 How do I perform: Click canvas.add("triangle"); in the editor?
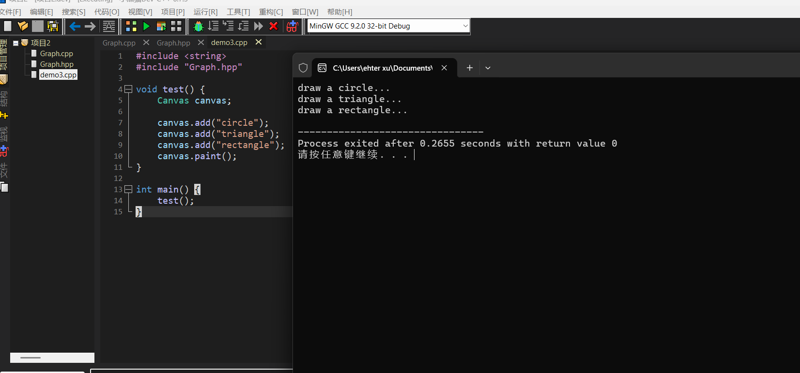(218, 134)
